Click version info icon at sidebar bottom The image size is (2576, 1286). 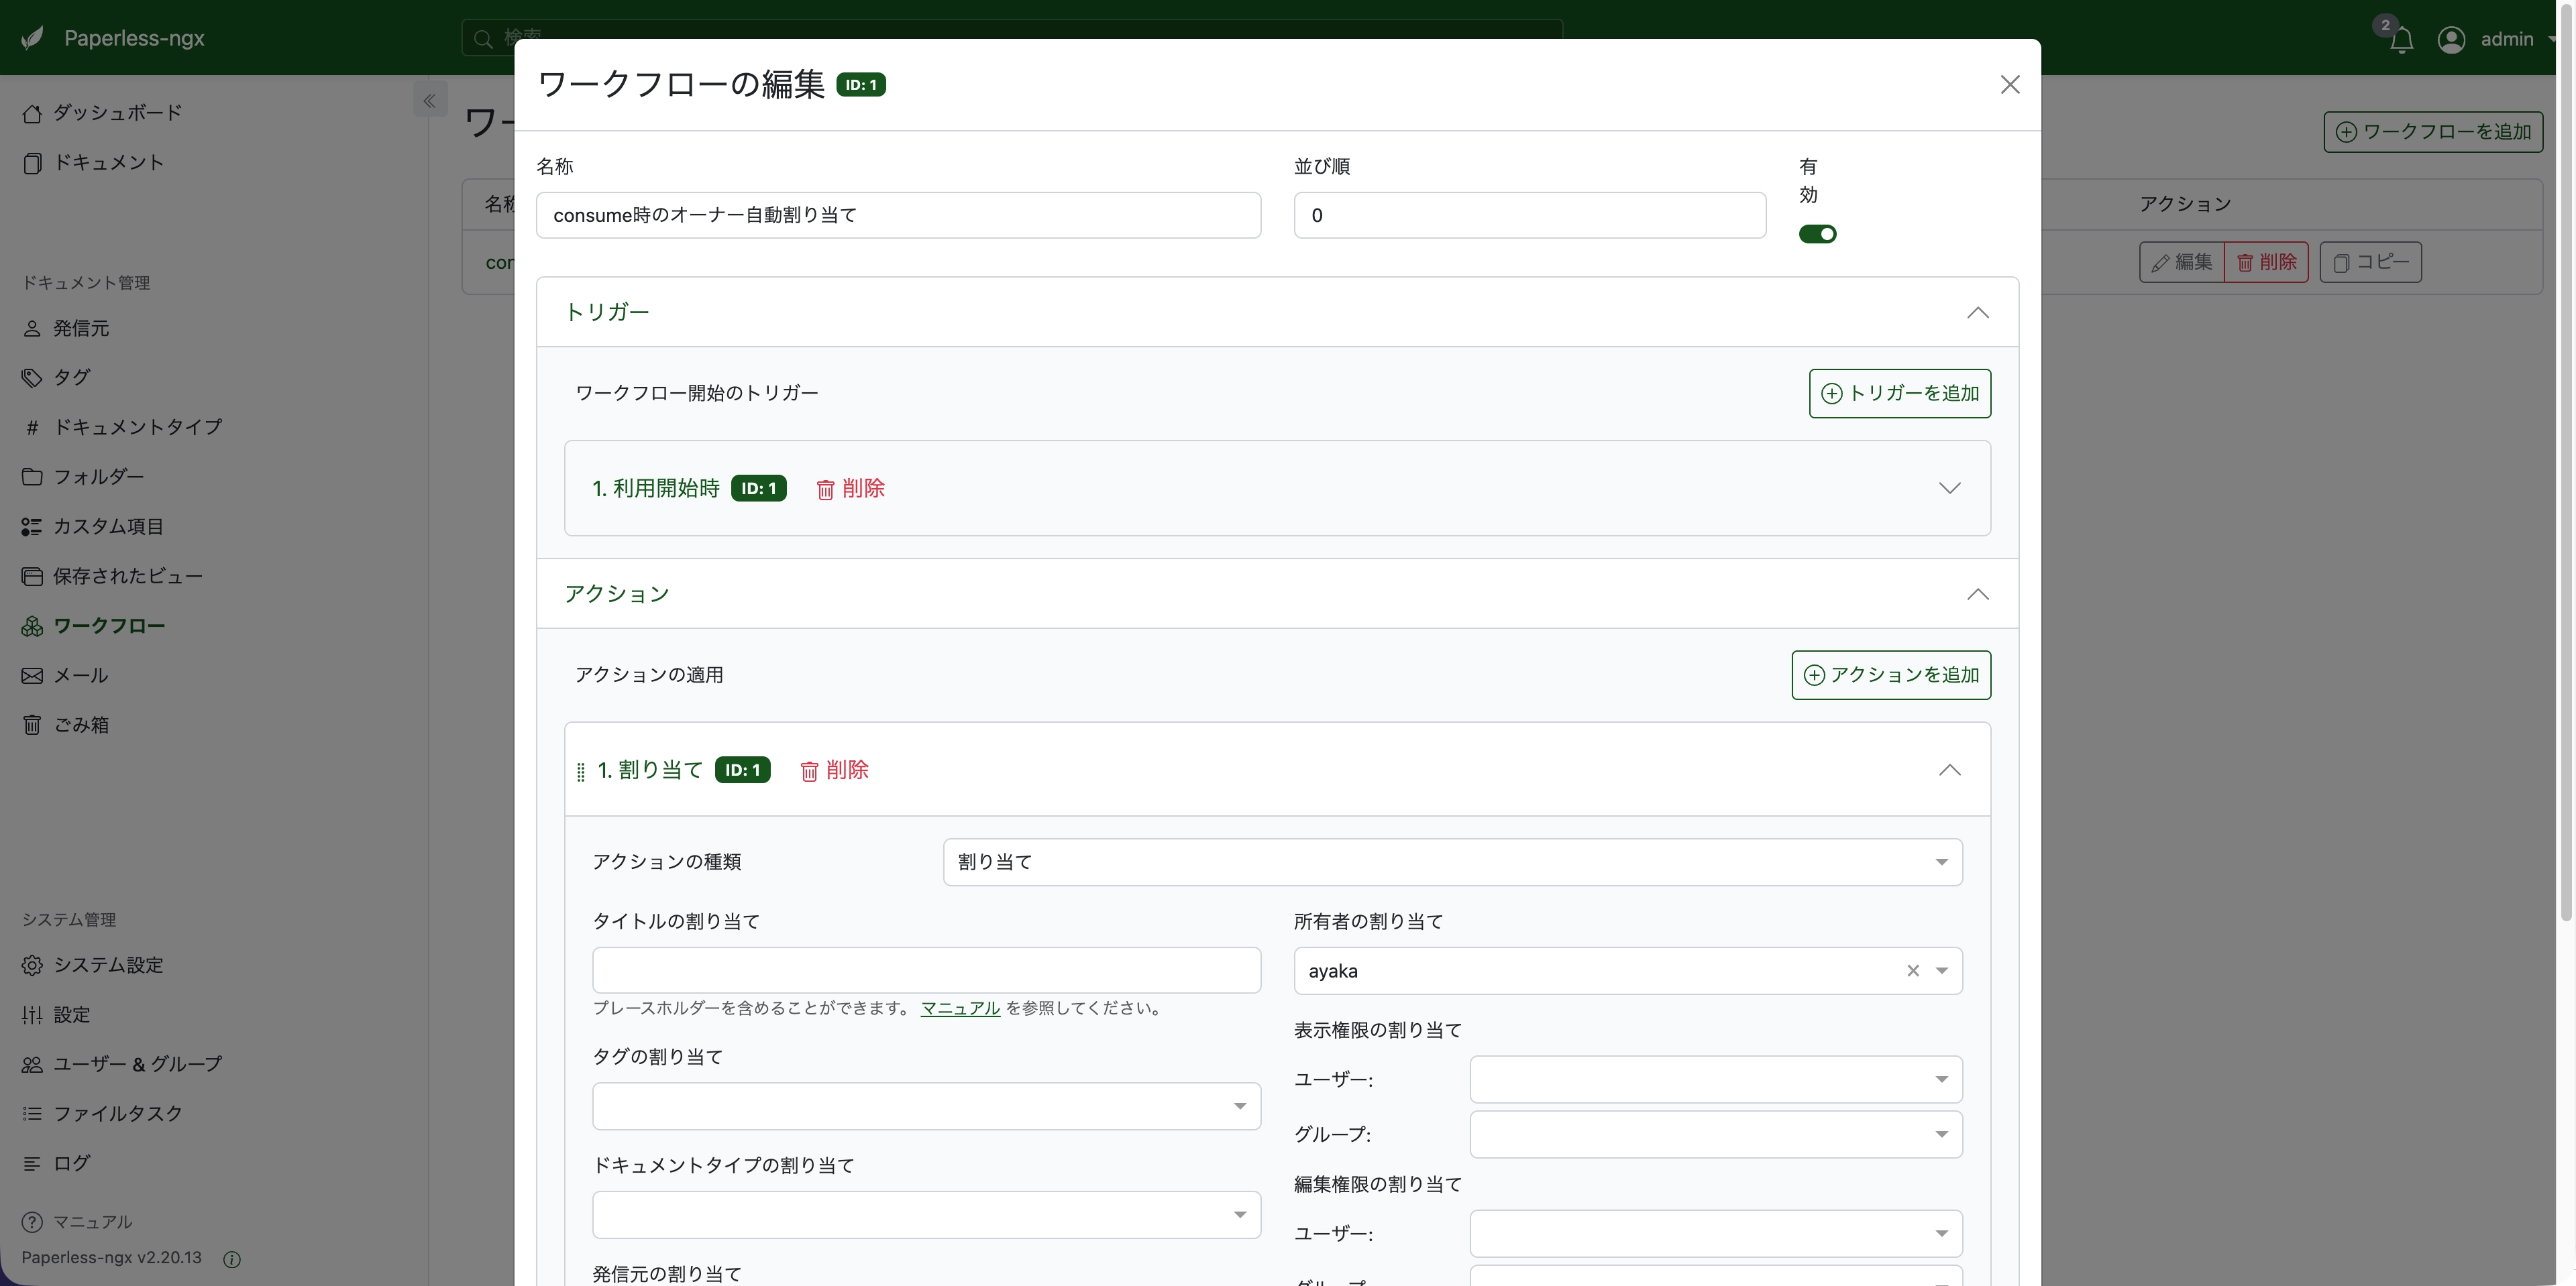(232, 1259)
